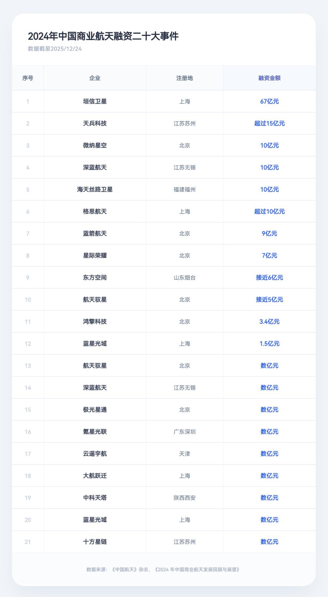Click the company name 垣信卫星
This screenshot has height=597, width=328.
95,102
